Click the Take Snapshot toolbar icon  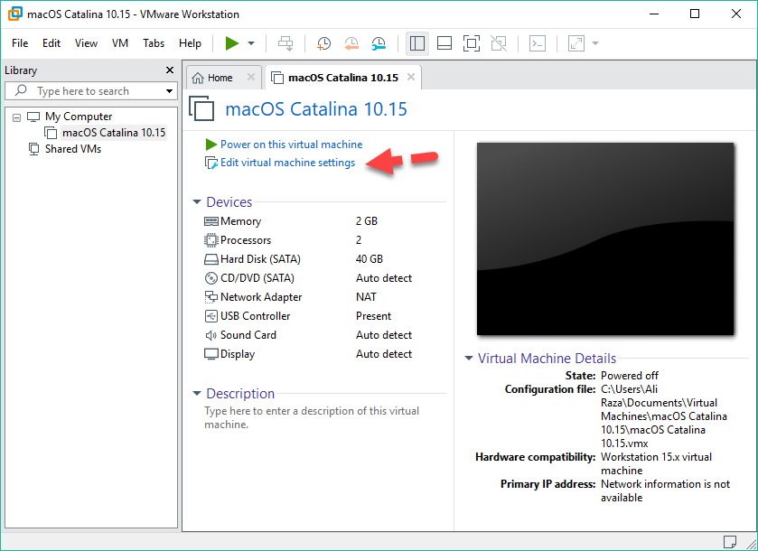pyautogui.click(x=323, y=43)
